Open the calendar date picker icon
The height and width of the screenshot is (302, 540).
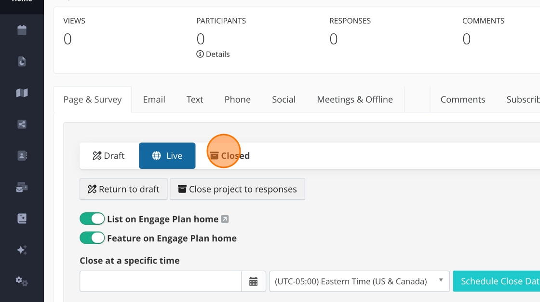pos(254,282)
